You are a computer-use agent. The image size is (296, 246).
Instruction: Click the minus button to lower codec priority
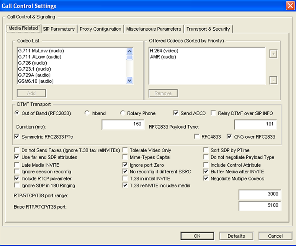click(273, 80)
